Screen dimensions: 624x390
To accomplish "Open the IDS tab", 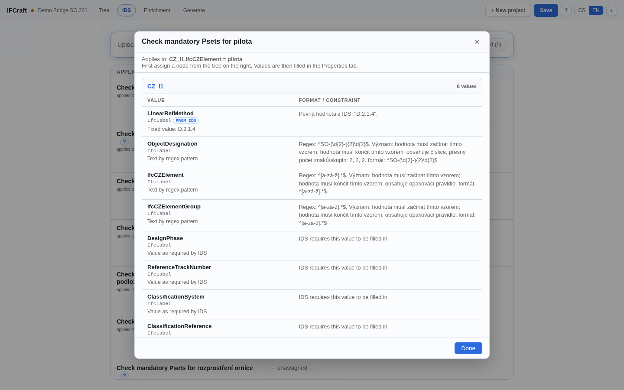I will (127, 10).
